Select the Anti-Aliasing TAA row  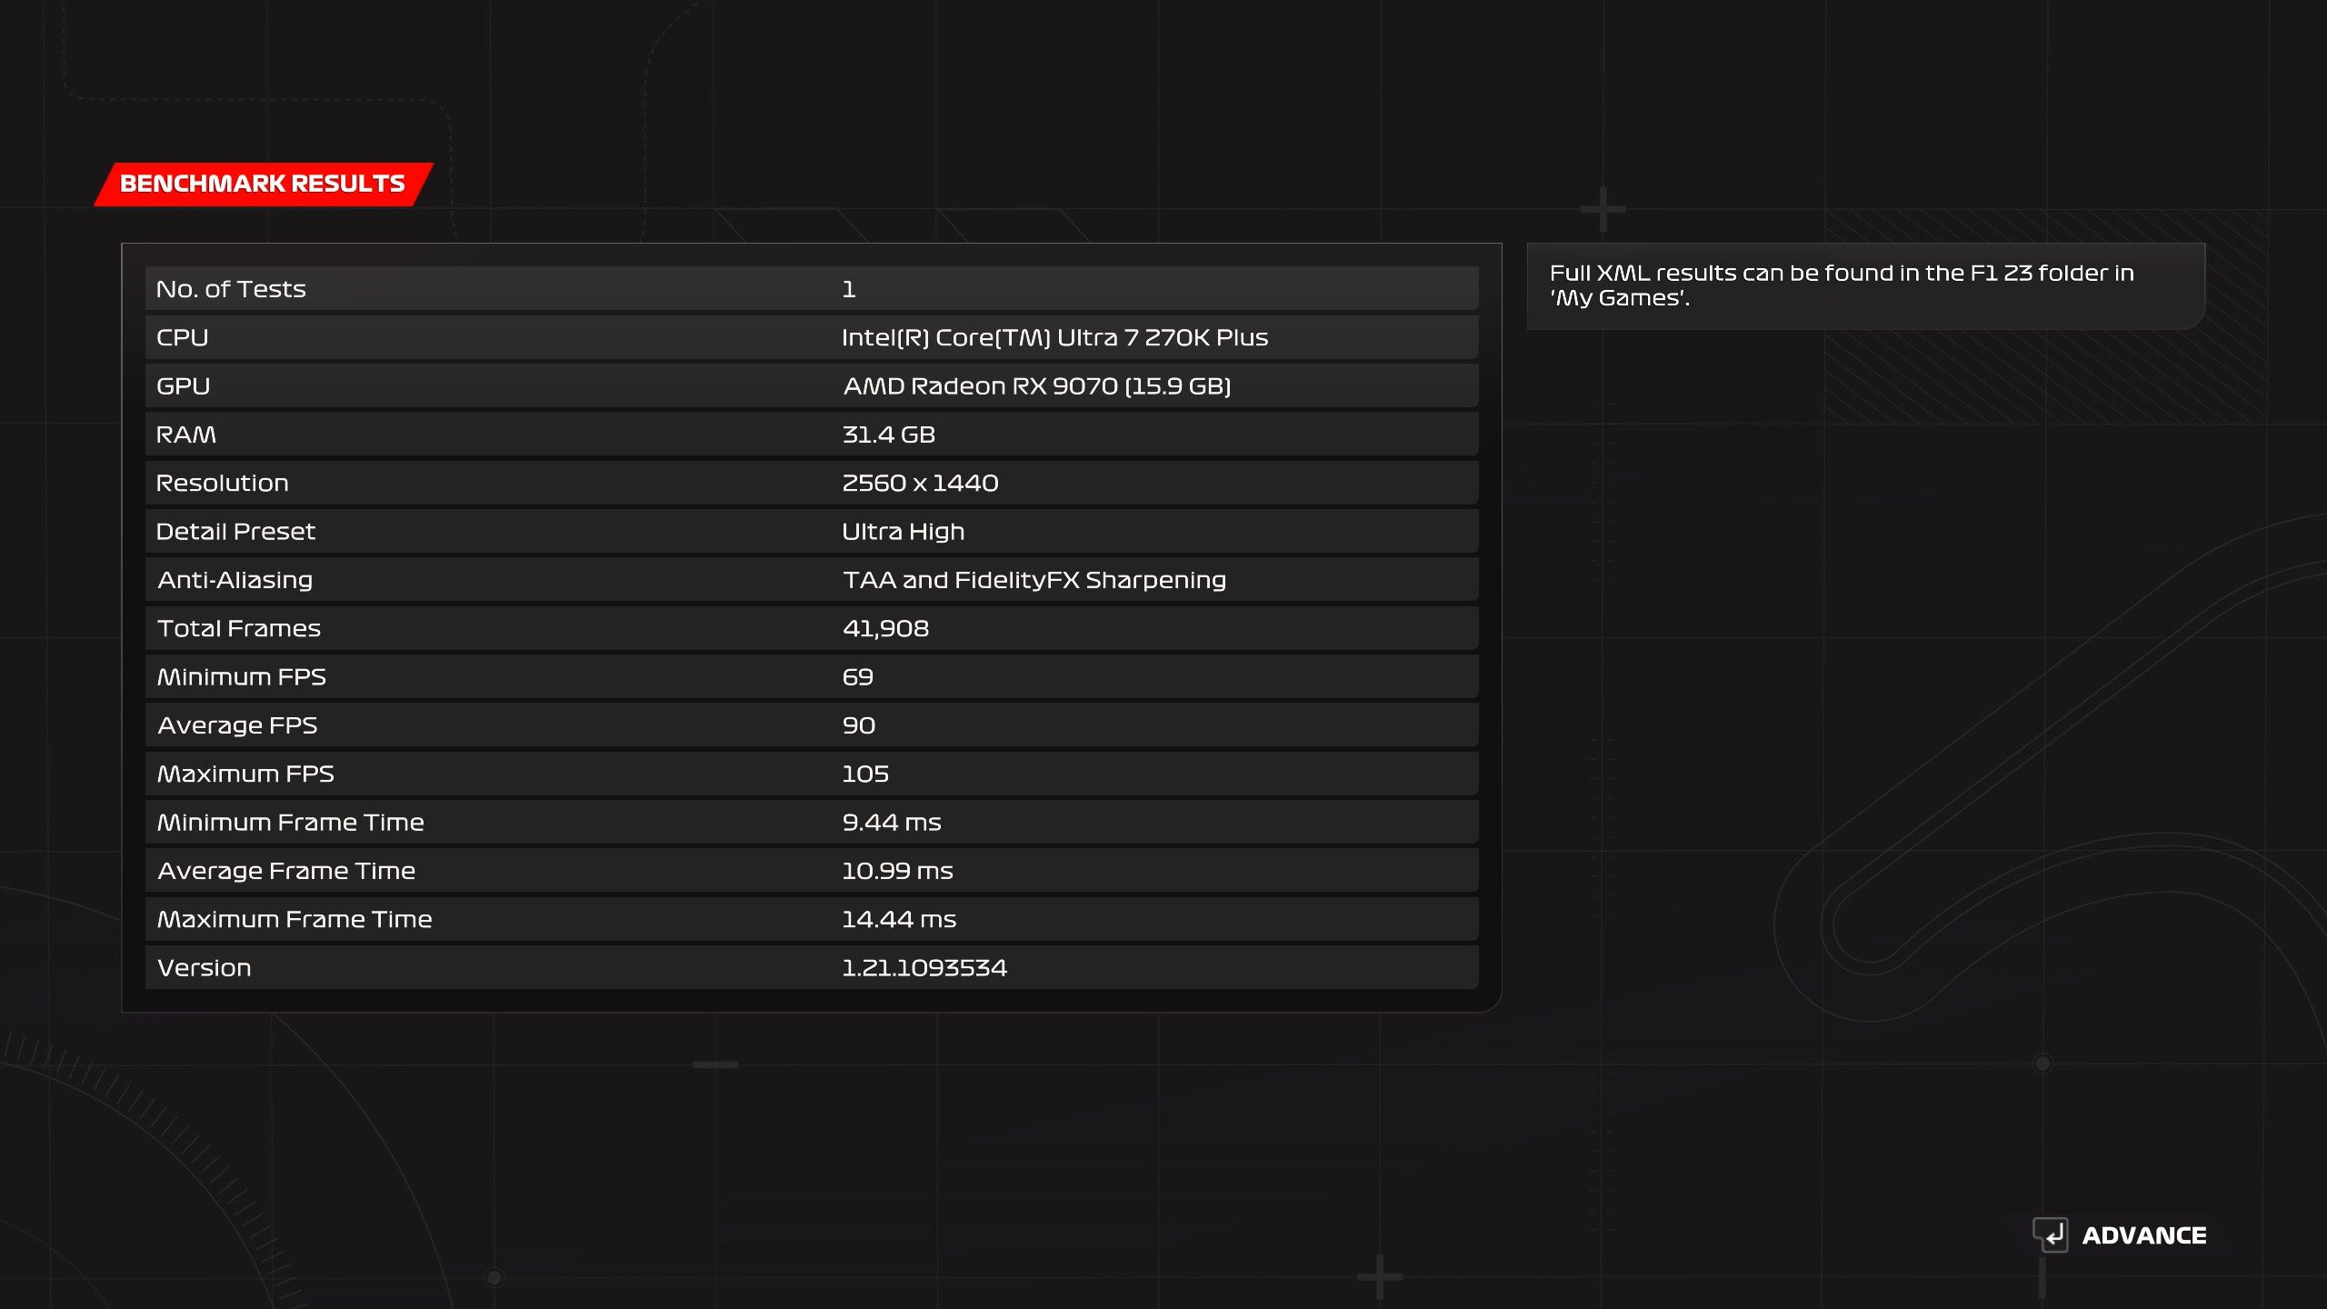click(811, 580)
